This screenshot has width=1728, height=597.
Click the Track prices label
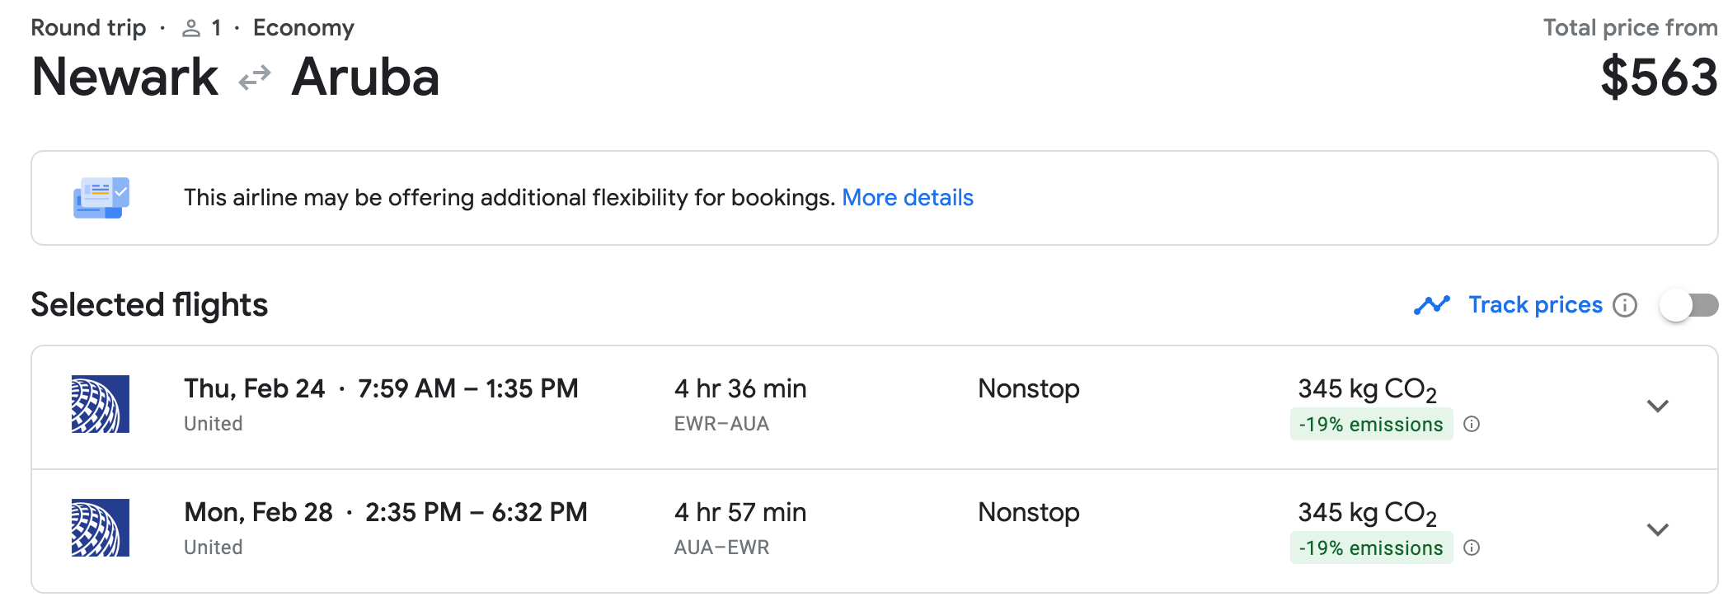1535,305
